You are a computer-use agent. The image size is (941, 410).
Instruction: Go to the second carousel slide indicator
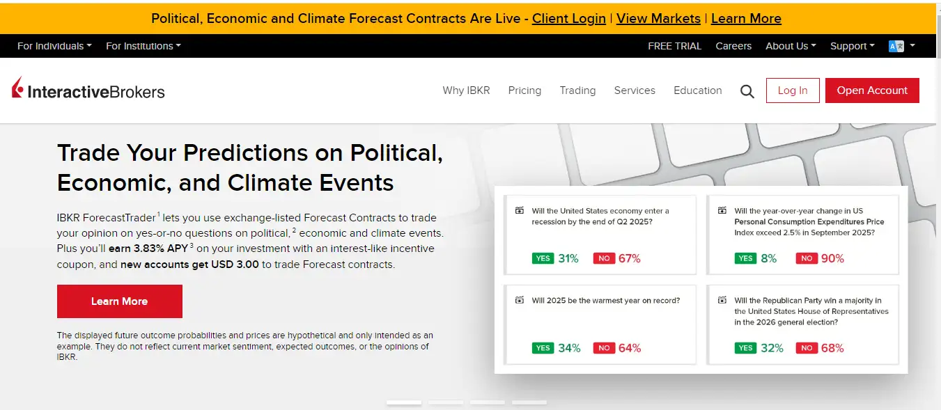click(446, 402)
